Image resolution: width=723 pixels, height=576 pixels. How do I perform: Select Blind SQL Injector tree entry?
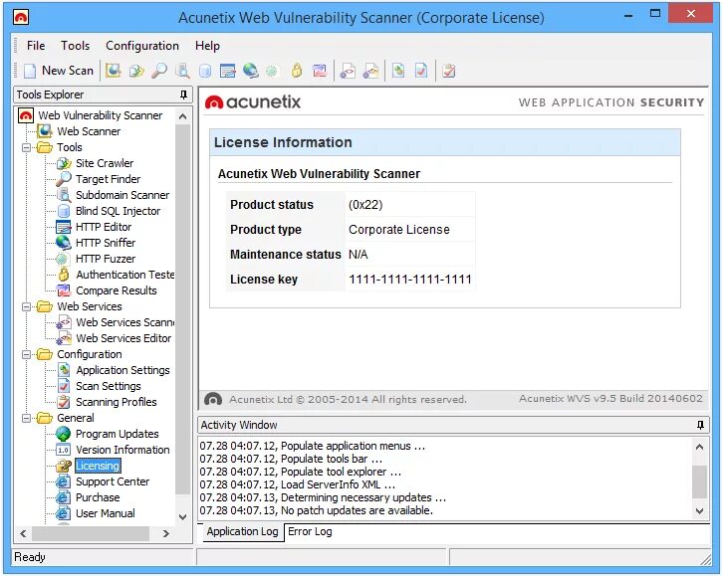coord(119,211)
